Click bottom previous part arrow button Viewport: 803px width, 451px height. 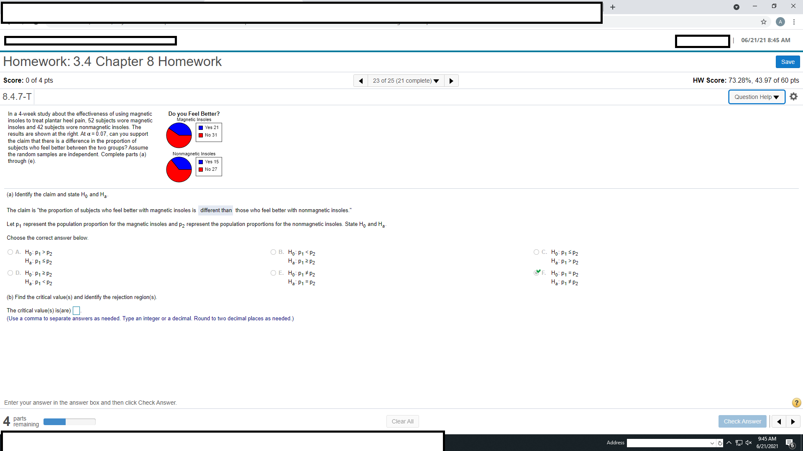(779, 421)
